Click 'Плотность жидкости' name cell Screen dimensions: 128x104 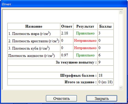pyautogui.click(x=34, y=55)
